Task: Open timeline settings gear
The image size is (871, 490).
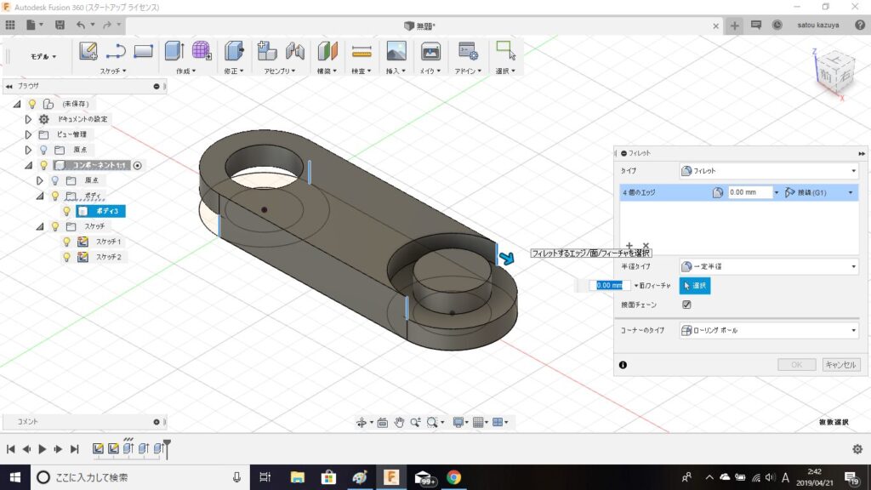Action: tap(857, 449)
